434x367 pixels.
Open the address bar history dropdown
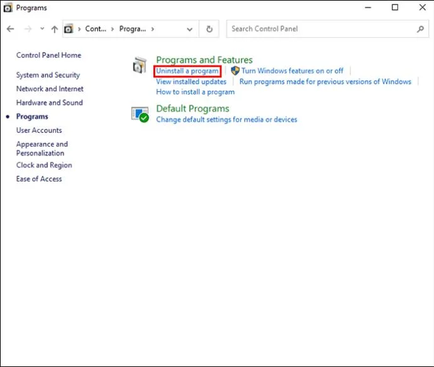click(189, 29)
